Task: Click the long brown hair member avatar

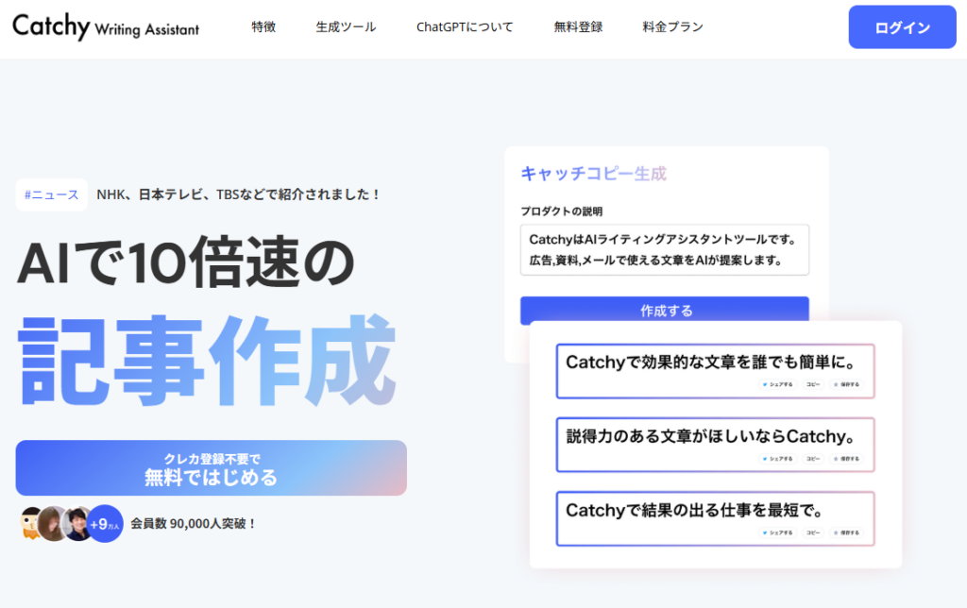Action: (53, 524)
